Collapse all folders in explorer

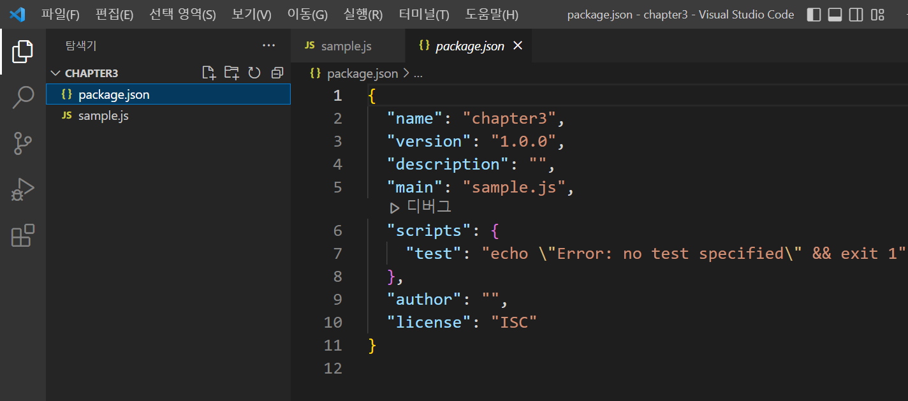click(277, 73)
